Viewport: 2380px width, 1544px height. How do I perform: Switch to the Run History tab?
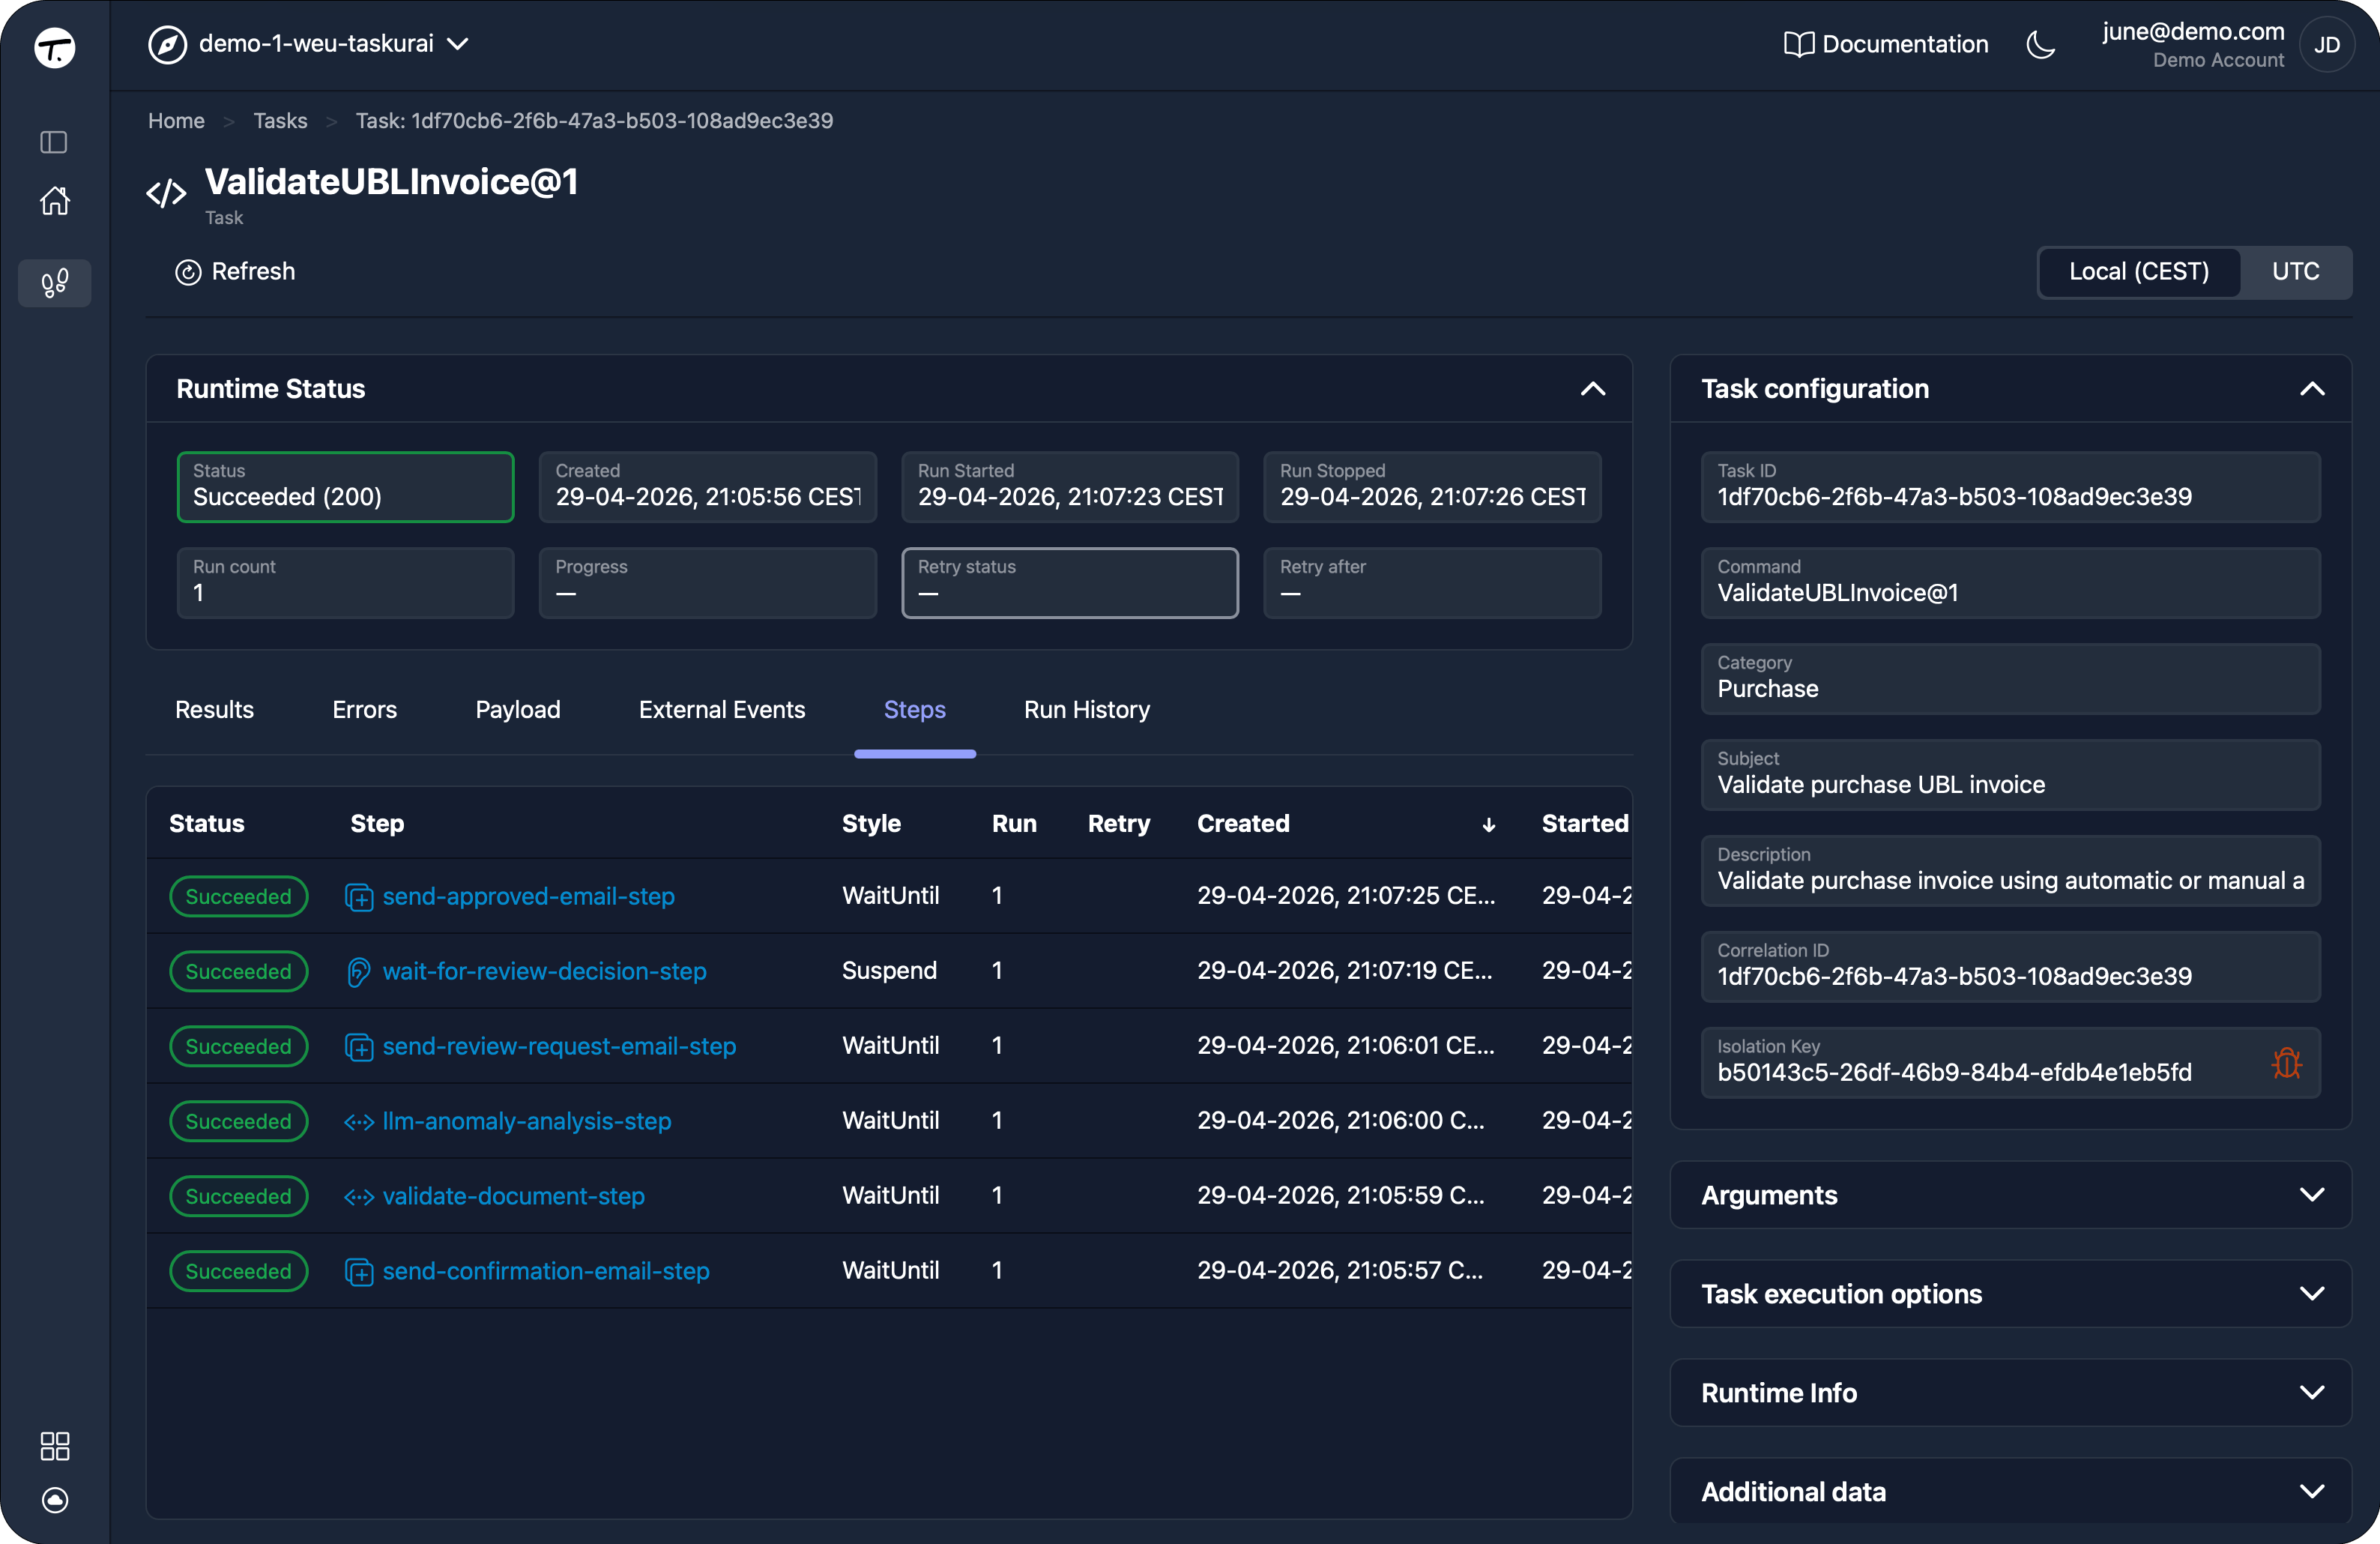(1086, 710)
